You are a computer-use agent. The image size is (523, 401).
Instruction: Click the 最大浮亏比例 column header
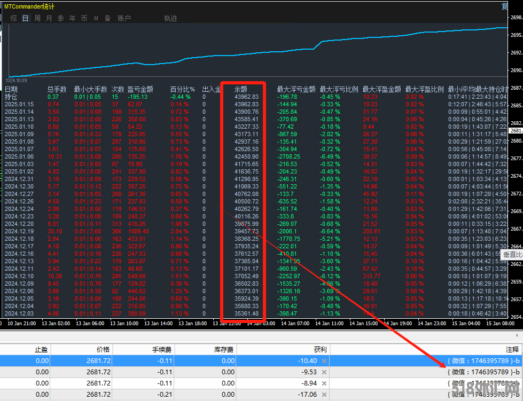[339, 89]
